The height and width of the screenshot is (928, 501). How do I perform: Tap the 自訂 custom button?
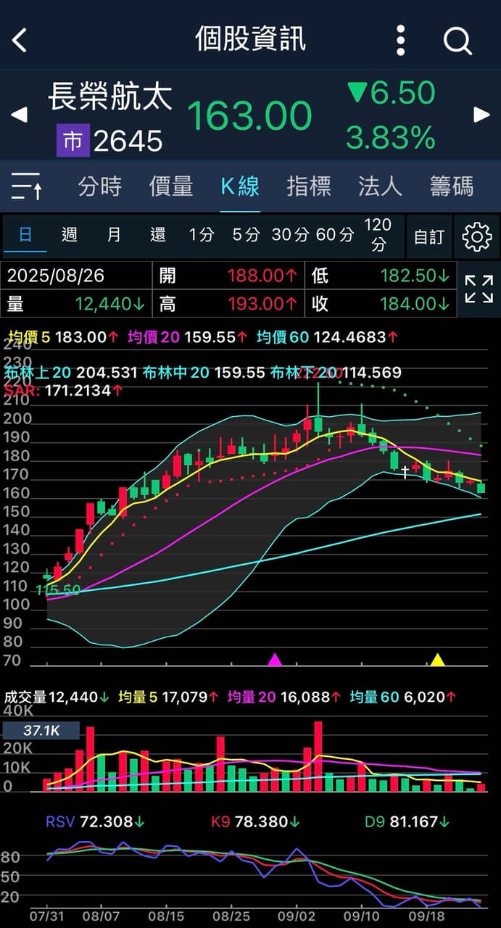tap(428, 236)
